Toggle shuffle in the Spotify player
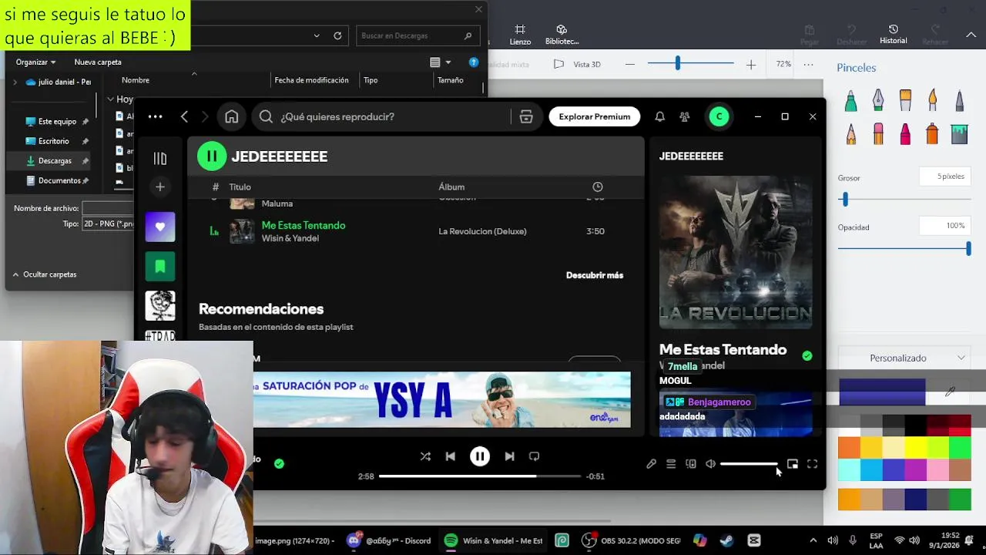Image resolution: width=986 pixels, height=555 pixels. 425,456
